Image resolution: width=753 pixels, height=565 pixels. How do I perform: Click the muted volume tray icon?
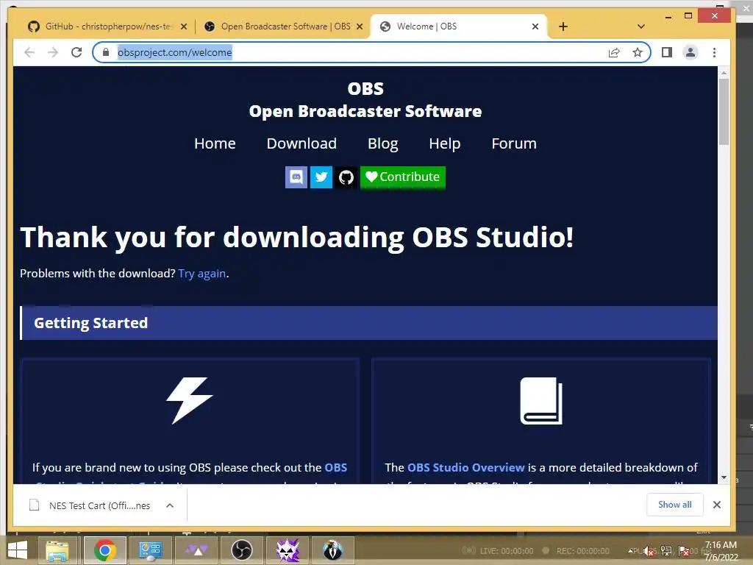(x=649, y=552)
